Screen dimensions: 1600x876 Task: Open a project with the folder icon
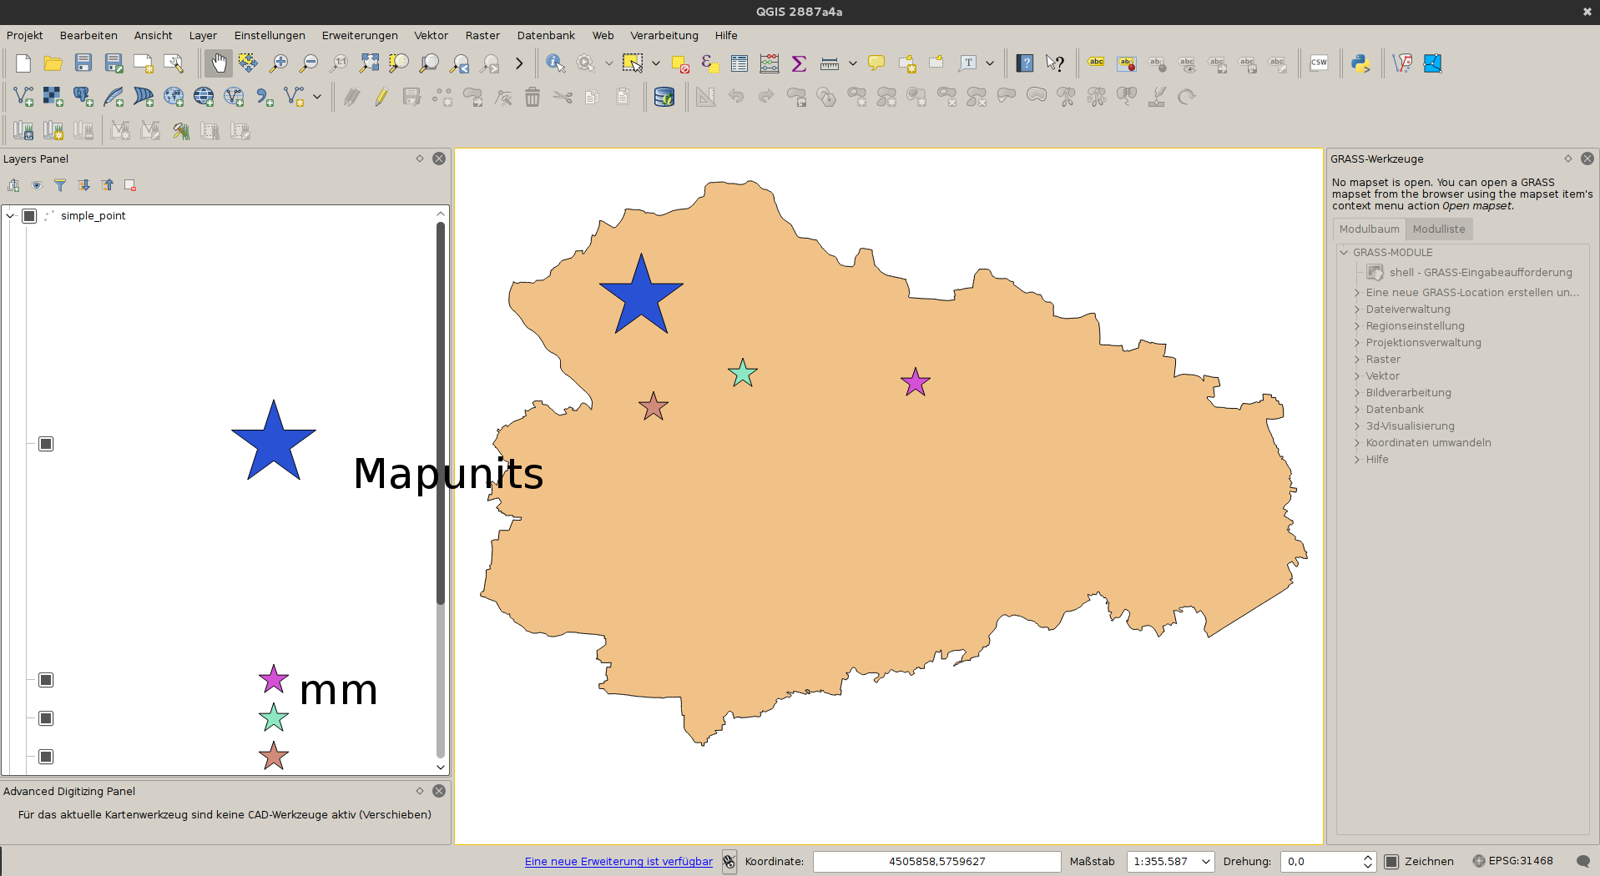[x=53, y=63]
